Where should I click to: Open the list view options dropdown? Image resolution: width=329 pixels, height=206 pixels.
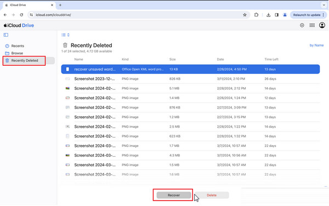point(65,35)
